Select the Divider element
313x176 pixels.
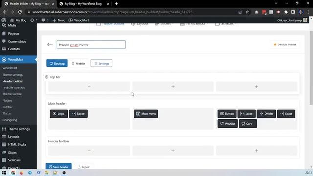coord(266,114)
